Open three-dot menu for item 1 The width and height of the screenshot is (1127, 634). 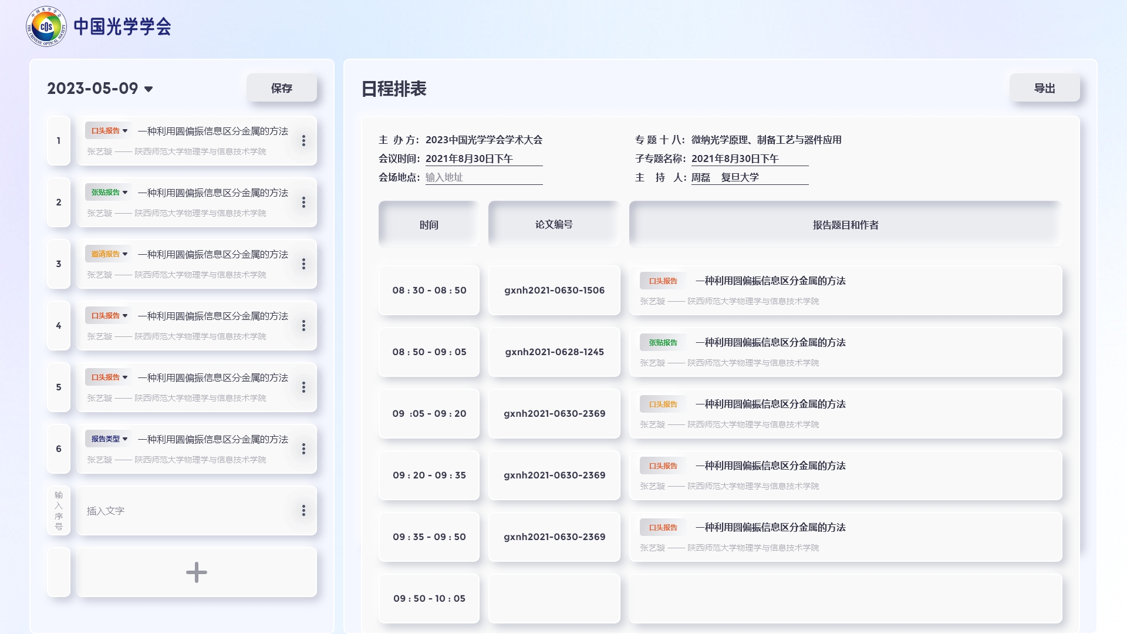click(303, 141)
